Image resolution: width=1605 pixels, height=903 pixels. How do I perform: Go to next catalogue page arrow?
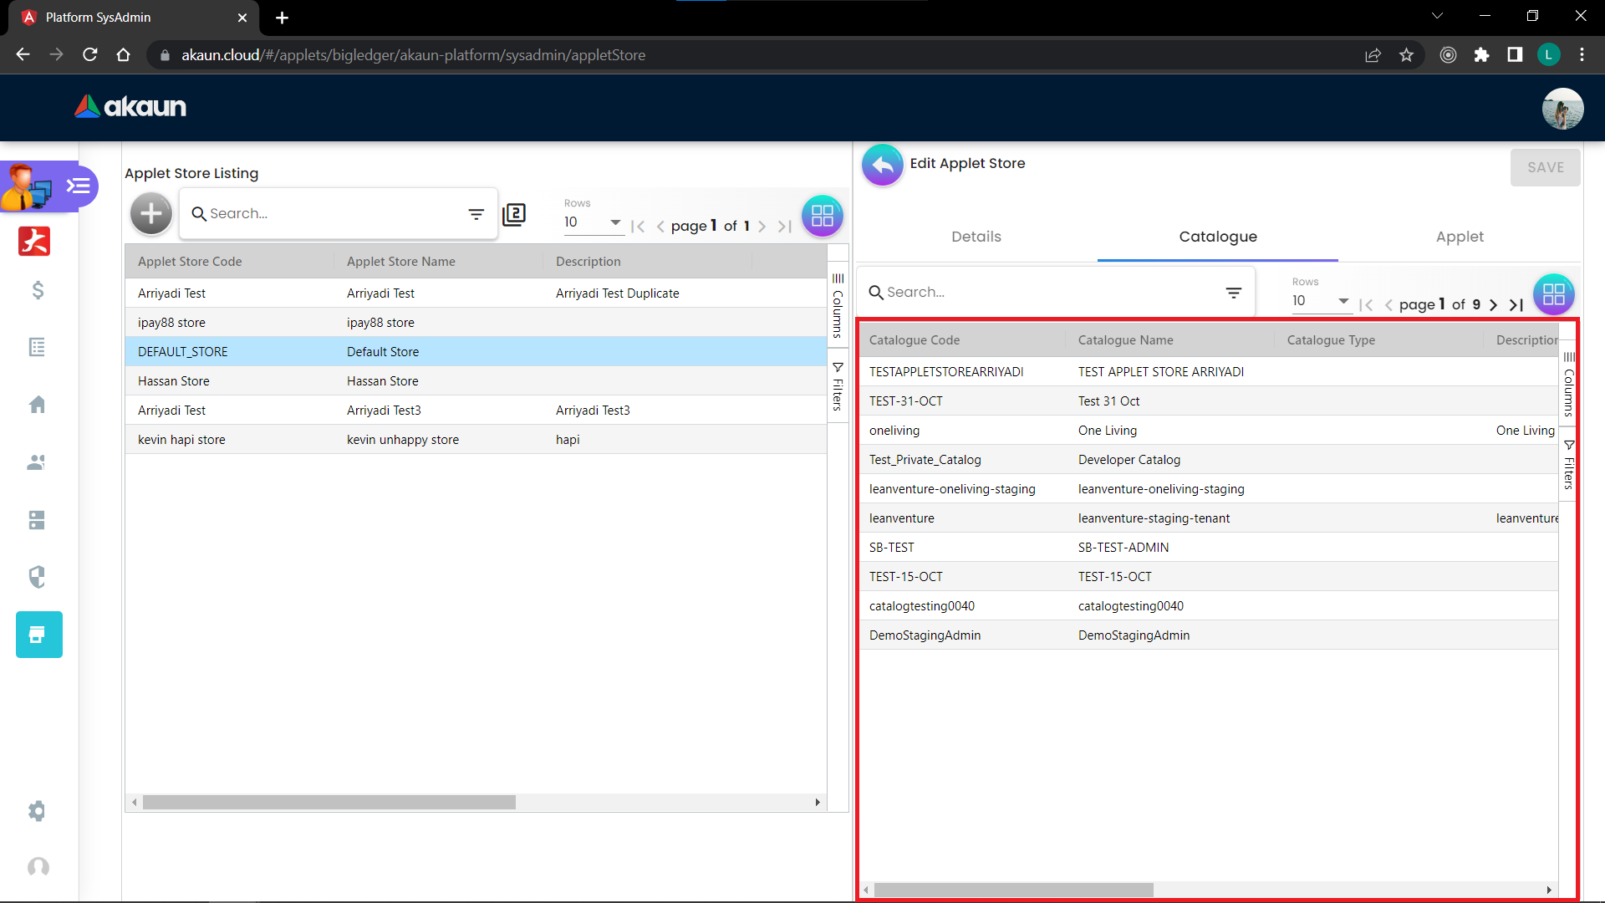click(1493, 305)
